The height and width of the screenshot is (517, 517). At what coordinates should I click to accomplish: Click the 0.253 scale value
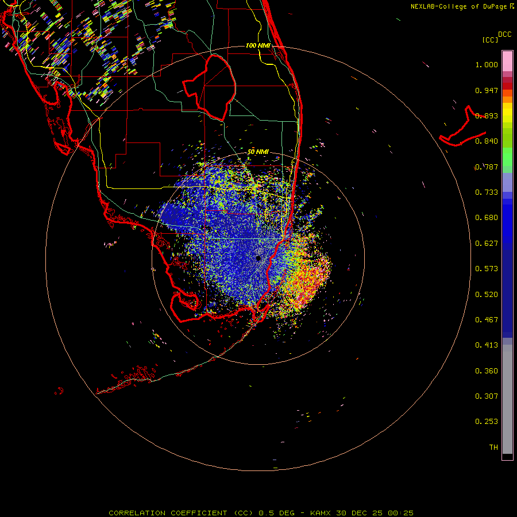(487, 422)
